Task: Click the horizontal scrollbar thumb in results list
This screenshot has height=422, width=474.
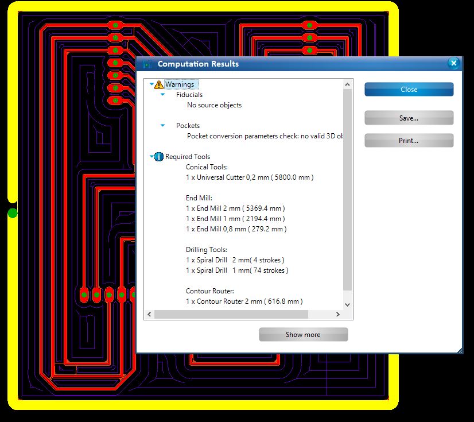Action: click(x=231, y=314)
